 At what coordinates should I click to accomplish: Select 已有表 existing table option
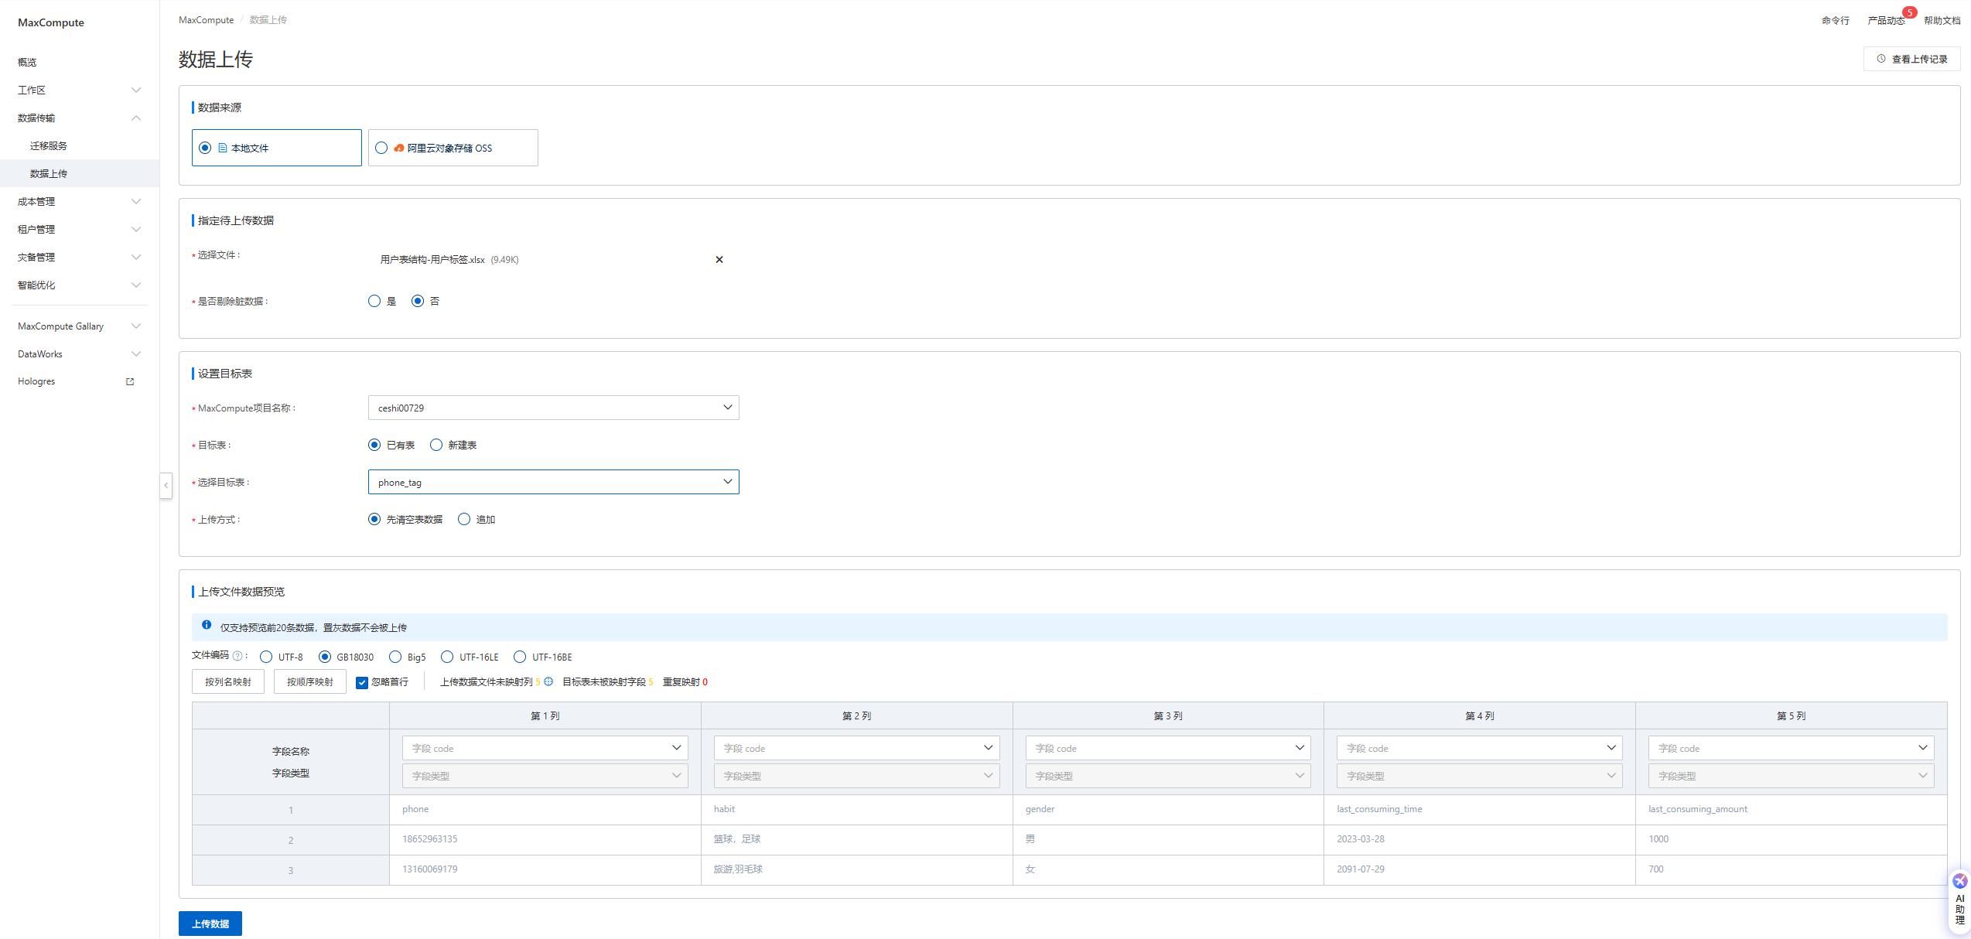pyautogui.click(x=374, y=445)
